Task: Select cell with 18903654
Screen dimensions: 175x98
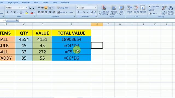Action: tap(71, 39)
